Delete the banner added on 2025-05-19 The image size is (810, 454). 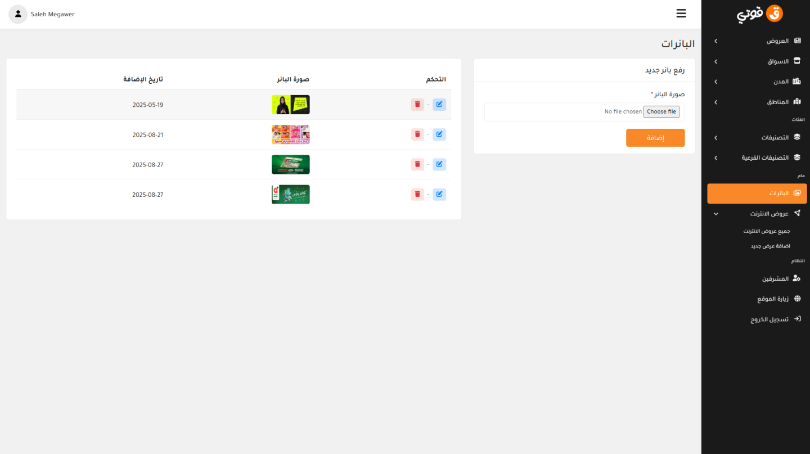tap(417, 105)
